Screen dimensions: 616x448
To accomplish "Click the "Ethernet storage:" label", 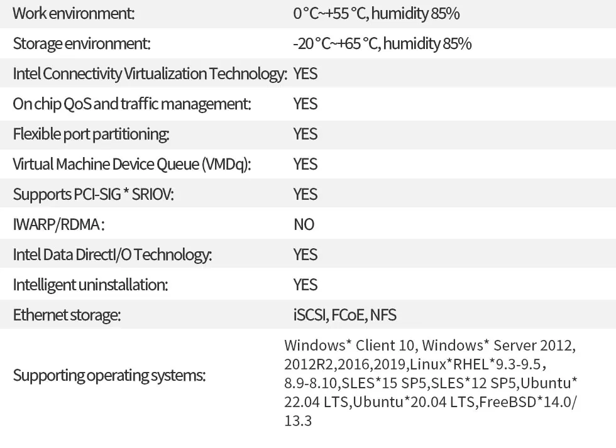I will point(67,315).
